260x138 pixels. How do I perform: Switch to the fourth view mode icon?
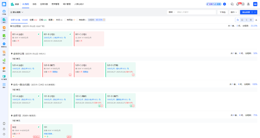click(251, 20)
